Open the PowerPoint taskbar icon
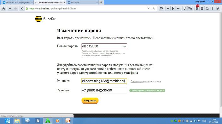 click(x=68, y=121)
